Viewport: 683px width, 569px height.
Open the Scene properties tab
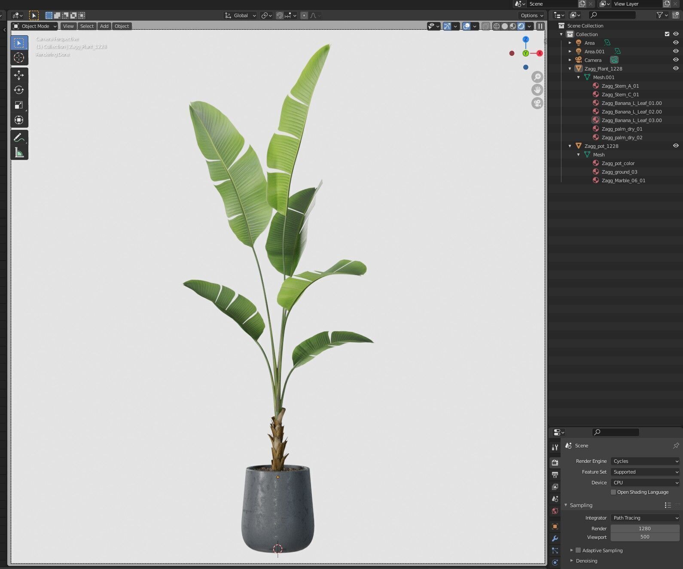coord(555,499)
